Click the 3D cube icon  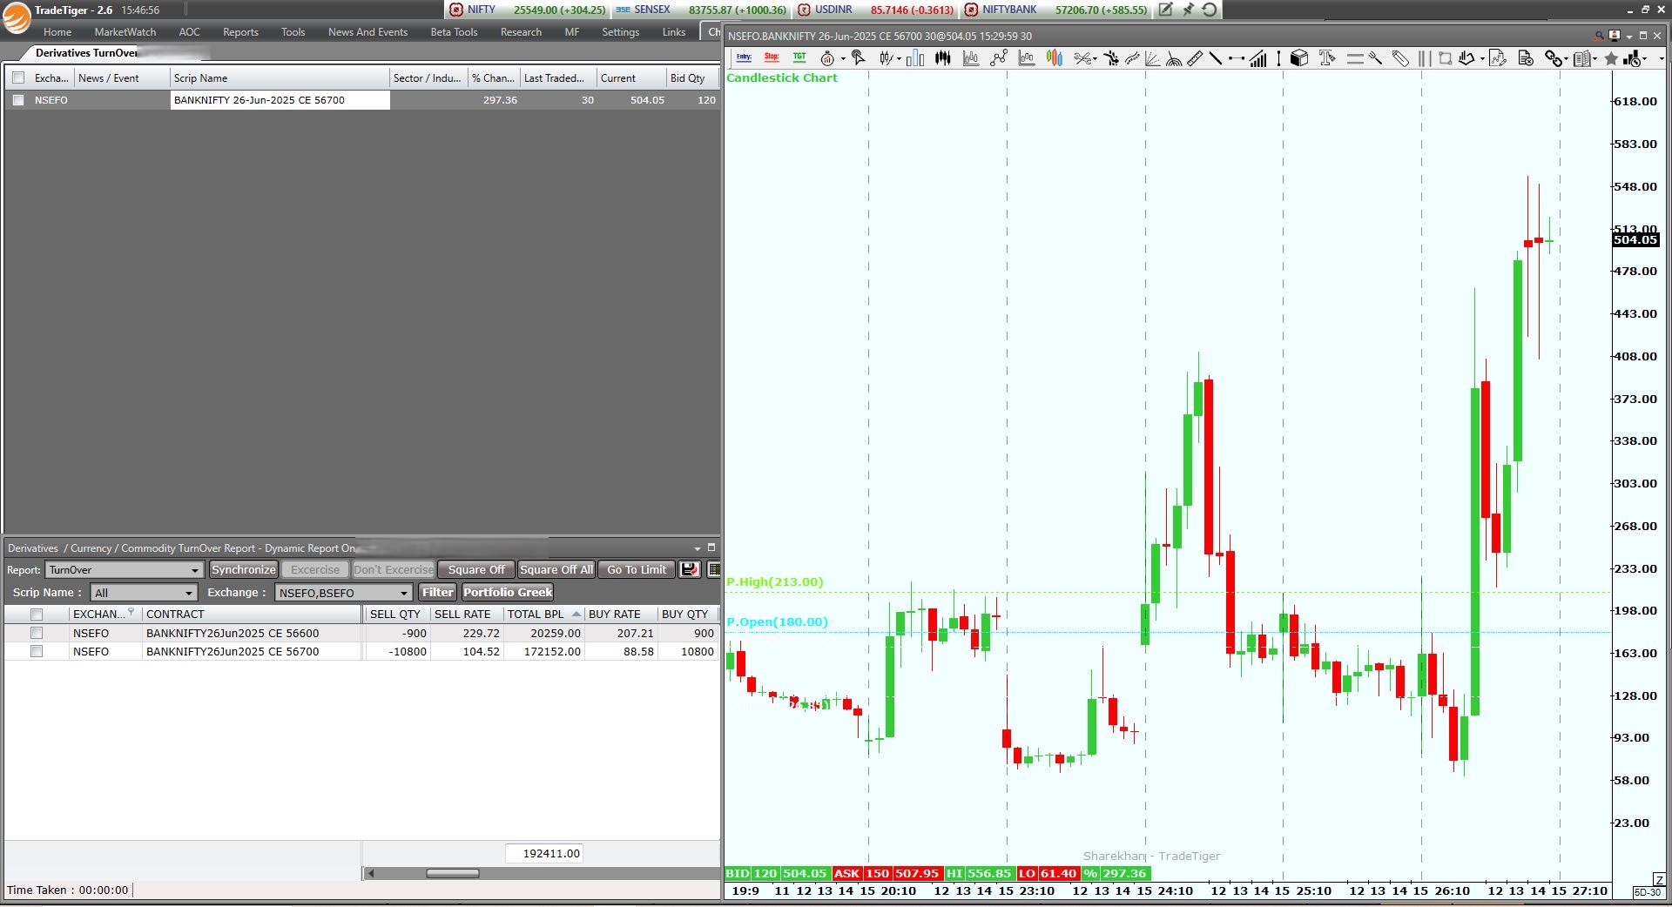click(1299, 58)
